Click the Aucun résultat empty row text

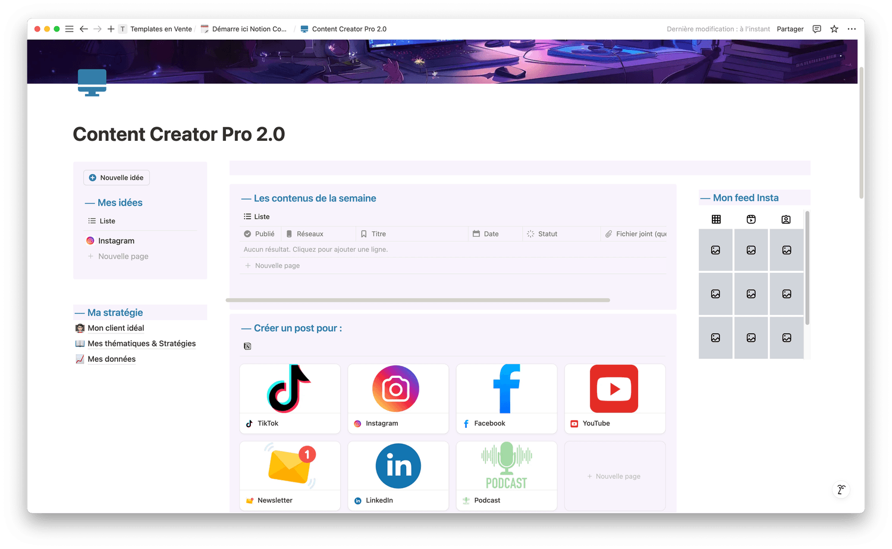coord(316,250)
